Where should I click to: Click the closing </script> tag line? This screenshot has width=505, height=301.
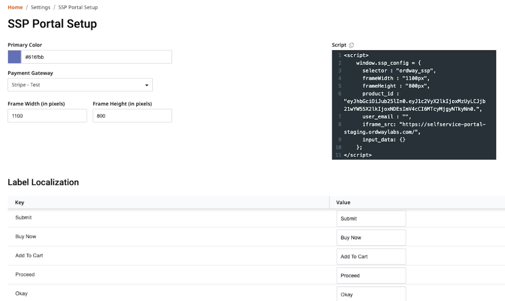358,155
